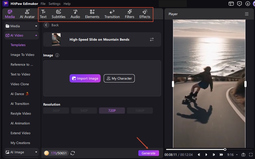255x159 pixels.
Task: Enter fullscreen player view
Action: click(251, 155)
